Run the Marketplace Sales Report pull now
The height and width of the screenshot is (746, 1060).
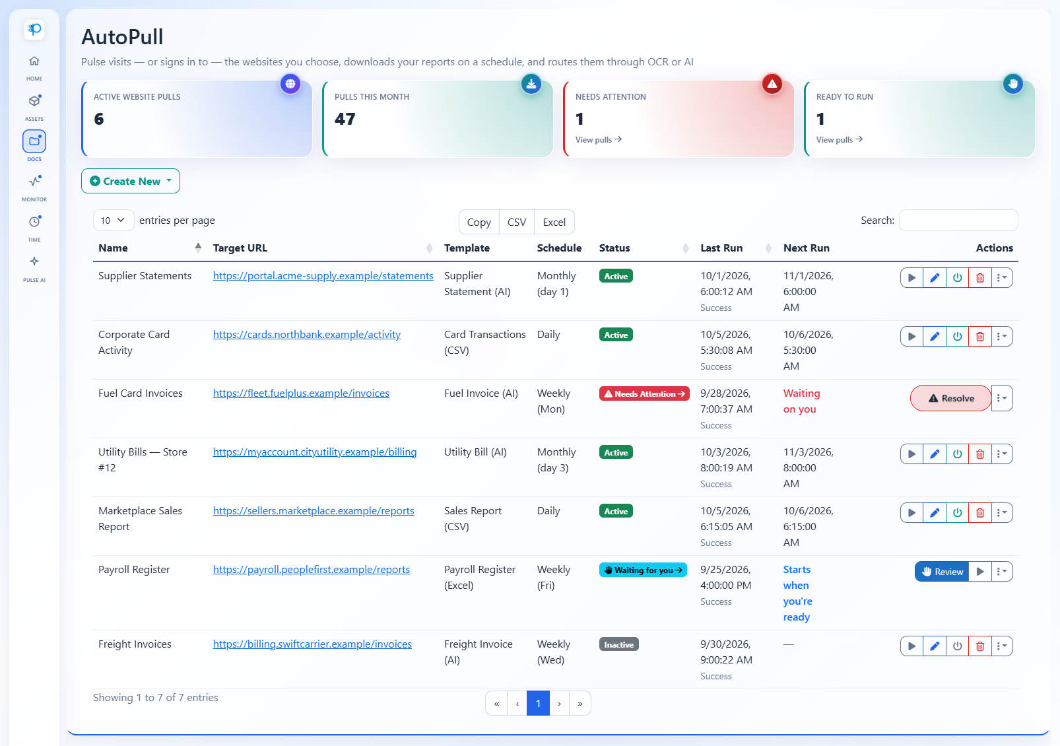[911, 513]
